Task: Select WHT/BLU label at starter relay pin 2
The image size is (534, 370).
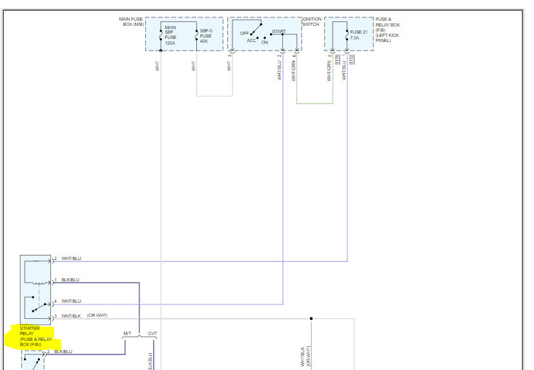Action: click(x=71, y=259)
